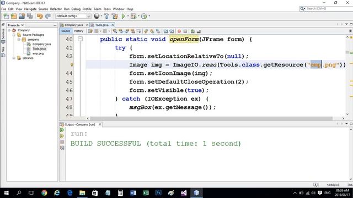Minimize the Projects panel
This screenshot has height=198, width=353.
click(55, 25)
